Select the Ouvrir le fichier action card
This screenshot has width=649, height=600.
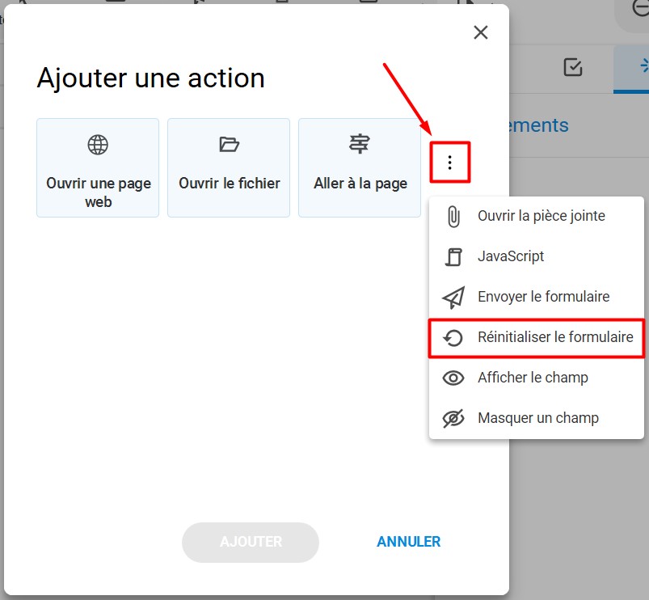(229, 167)
